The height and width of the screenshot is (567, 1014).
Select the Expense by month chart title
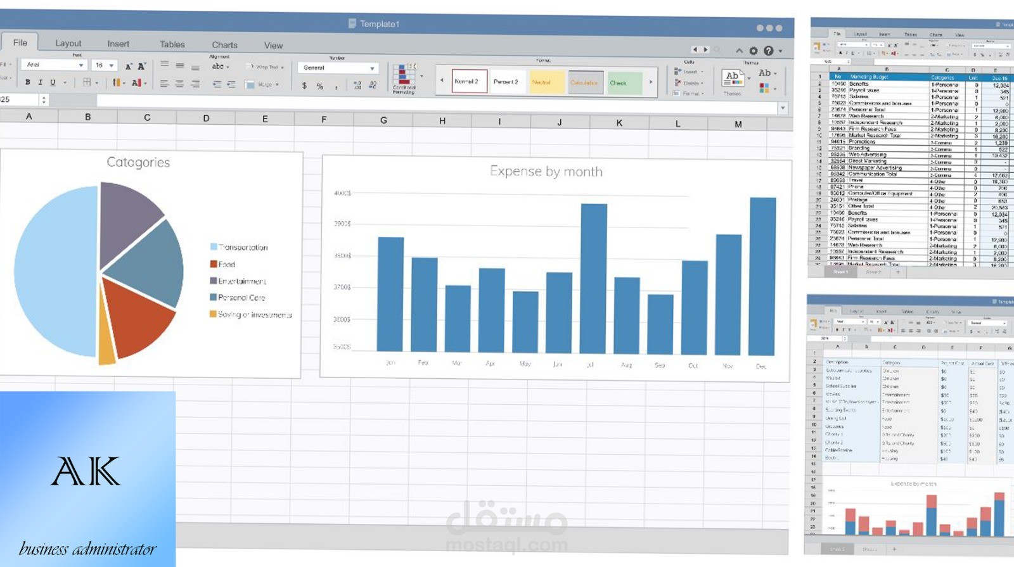[x=546, y=172]
